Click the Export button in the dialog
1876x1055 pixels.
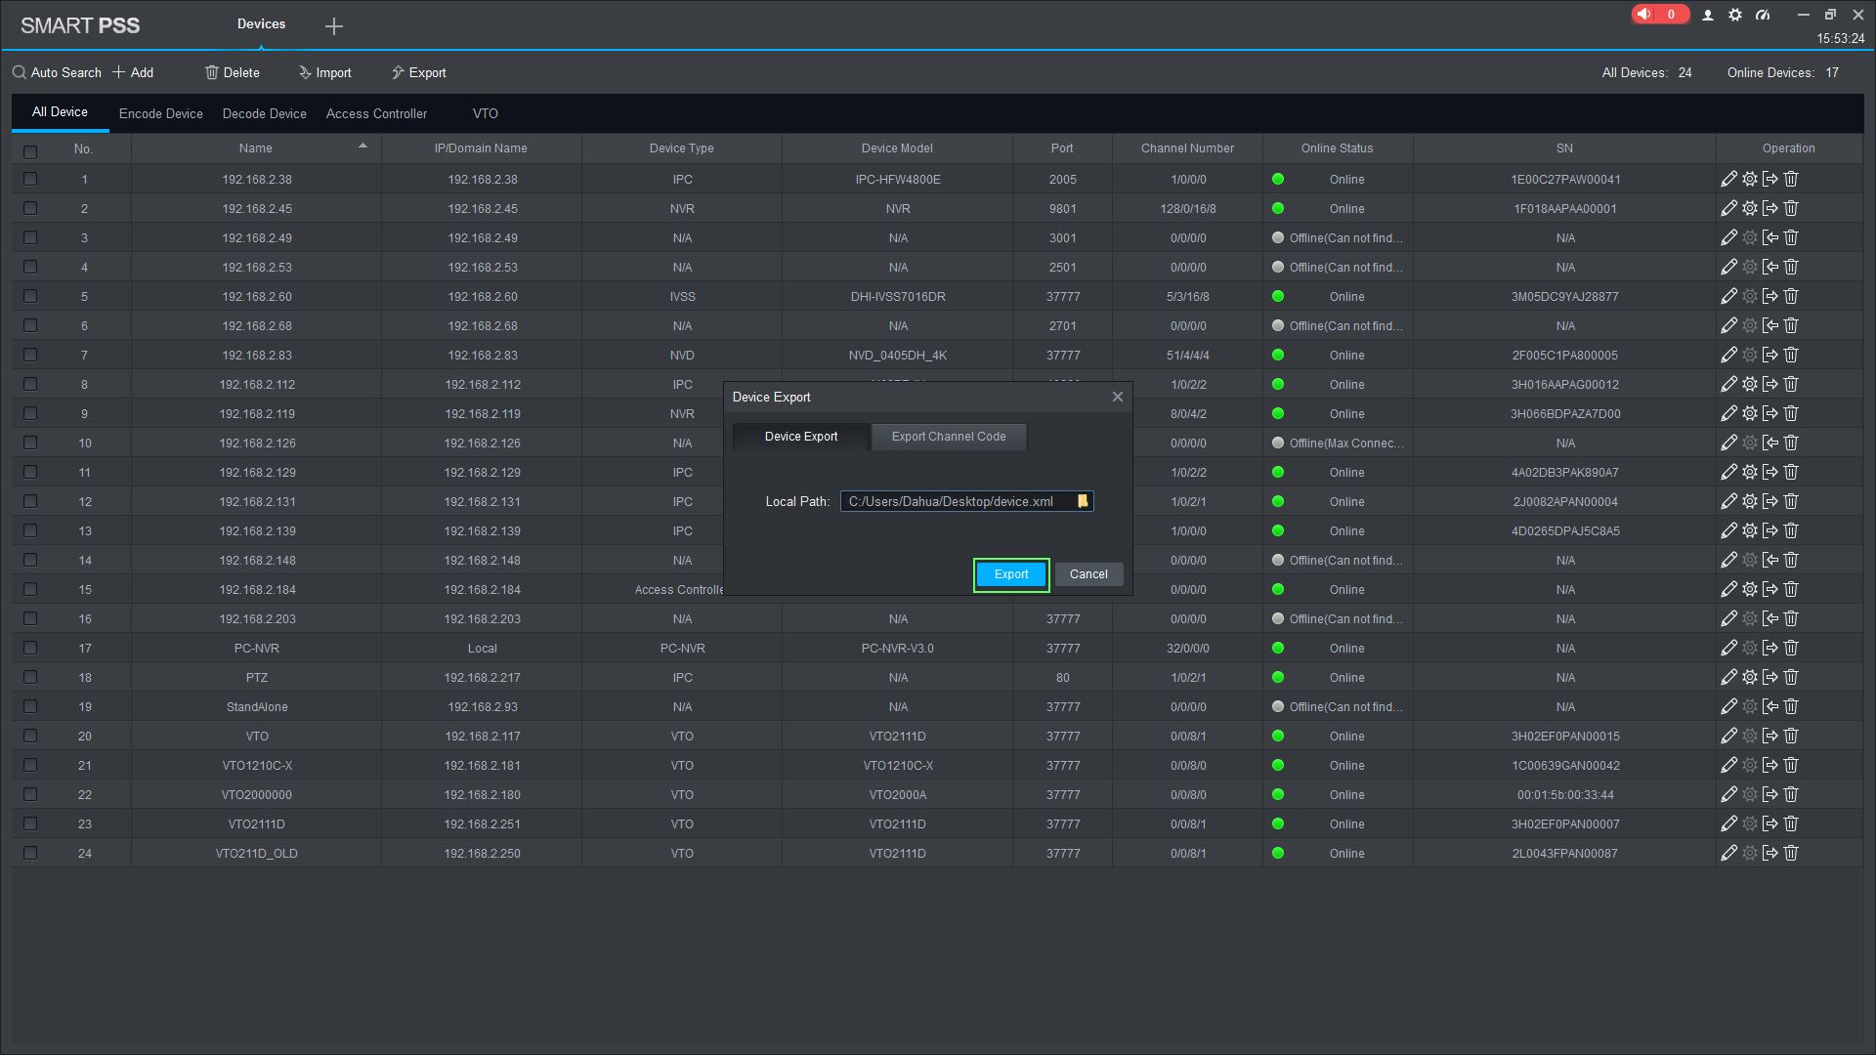click(x=1011, y=574)
